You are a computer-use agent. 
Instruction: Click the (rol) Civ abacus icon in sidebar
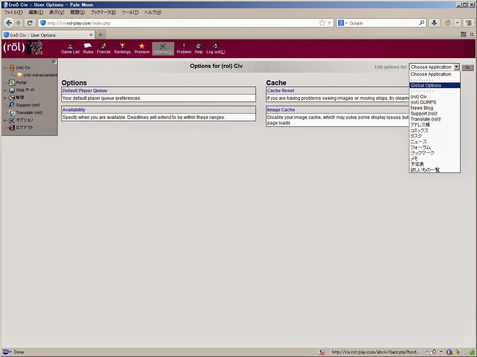(12, 67)
